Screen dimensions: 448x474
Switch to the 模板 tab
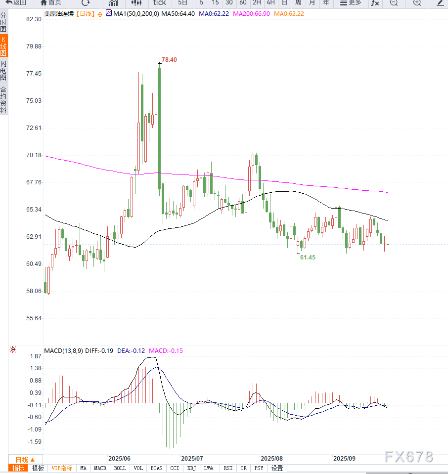pos(38,468)
